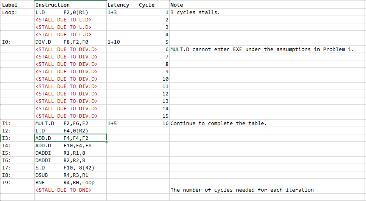Select the 'I8:' label cell
The height and width of the screenshot is (201, 366).
click(x=18, y=175)
